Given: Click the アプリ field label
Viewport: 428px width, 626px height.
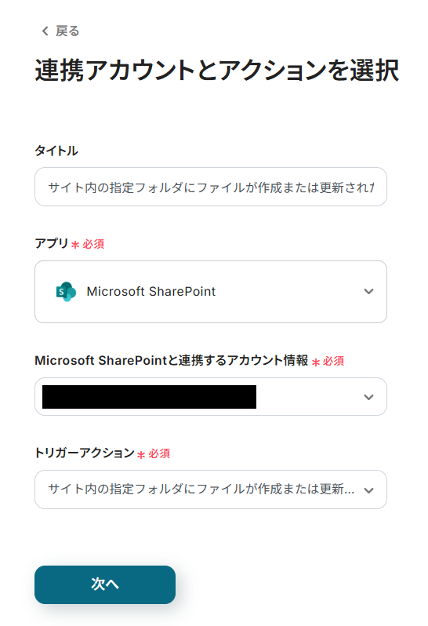Looking at the screenshot, I should click(x=52, y=243).
